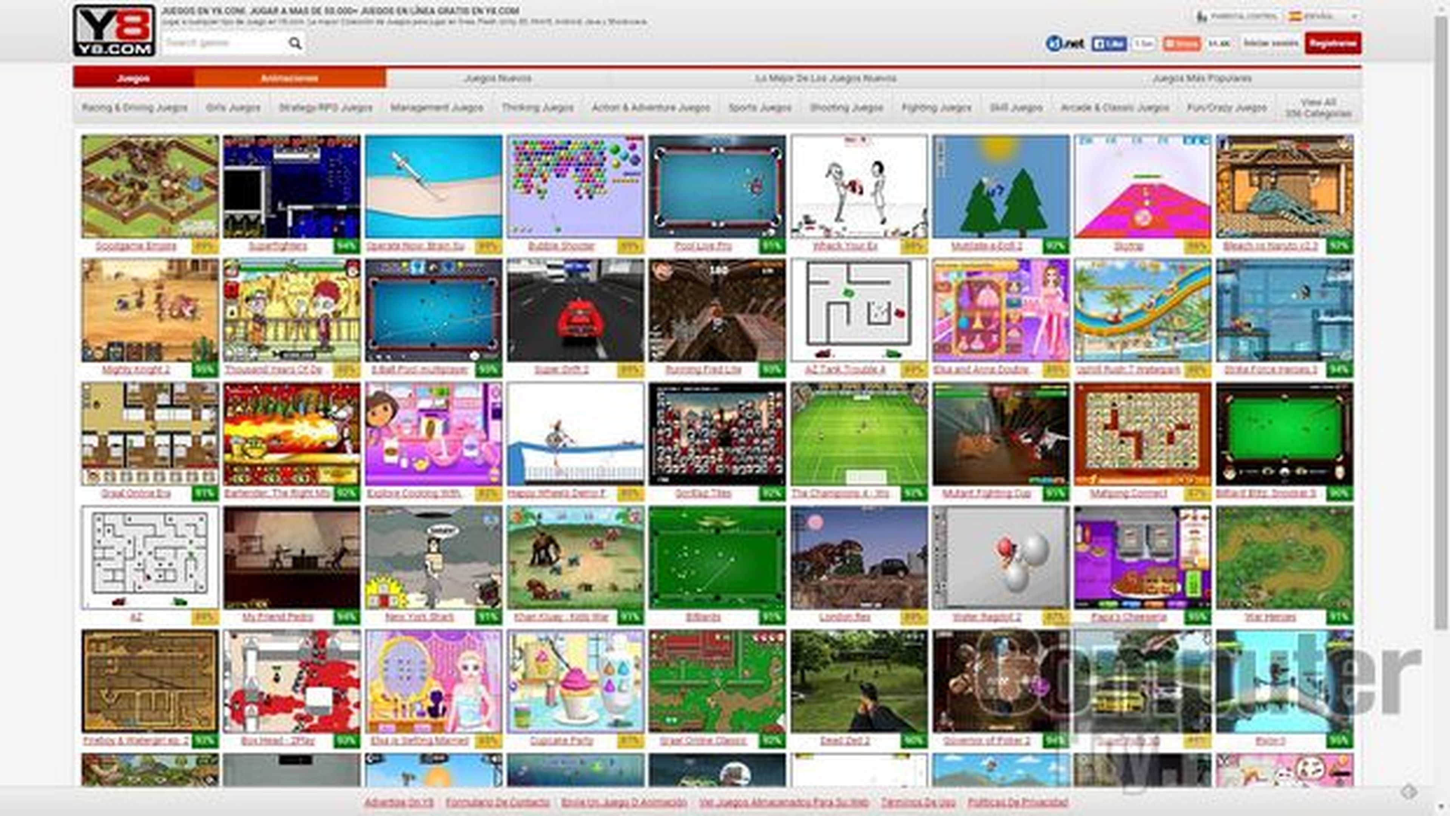The width and height of the screenshot is (1450, 816).
Task: Open Skill Juegos category
Action: pyautogui.click(x=1016, y=108)
